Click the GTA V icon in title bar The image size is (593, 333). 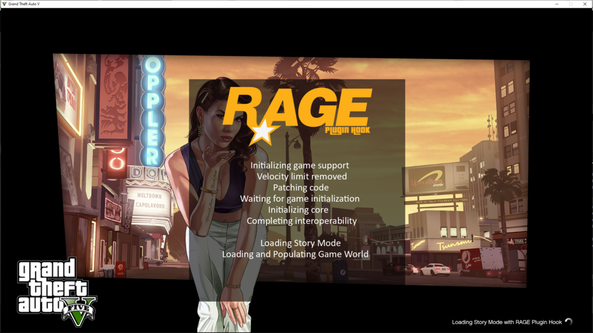[x=4, y=4]
